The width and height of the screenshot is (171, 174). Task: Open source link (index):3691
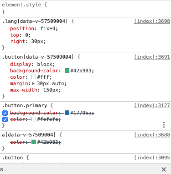pyautogui.click(x=152, y=57)
